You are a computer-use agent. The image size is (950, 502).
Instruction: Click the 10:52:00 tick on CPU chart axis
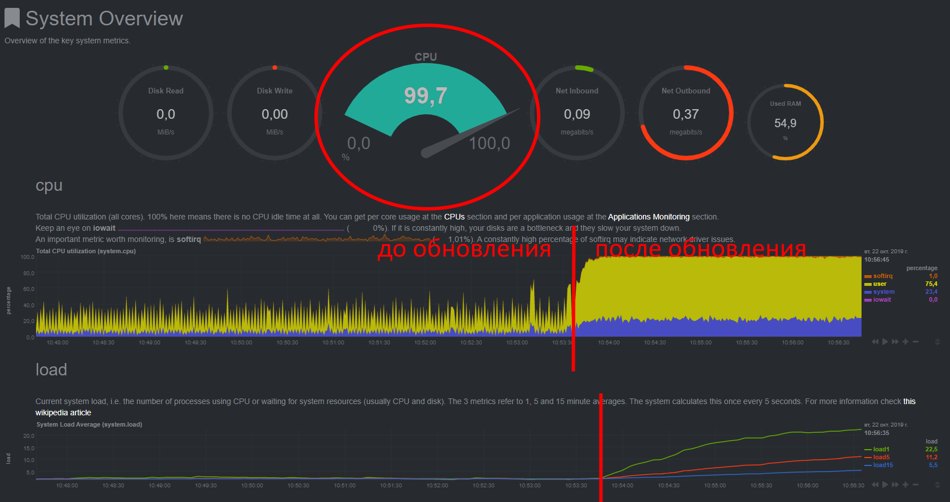[425, 342]
